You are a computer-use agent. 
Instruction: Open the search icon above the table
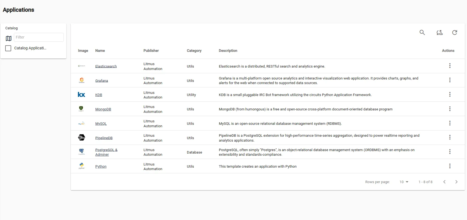(422, 33)
